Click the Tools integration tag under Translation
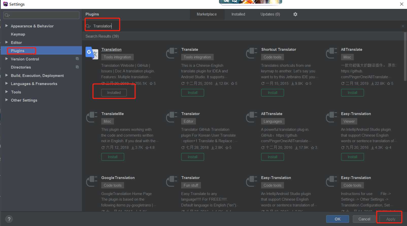 pyautogui.click(x=117, y=57)
